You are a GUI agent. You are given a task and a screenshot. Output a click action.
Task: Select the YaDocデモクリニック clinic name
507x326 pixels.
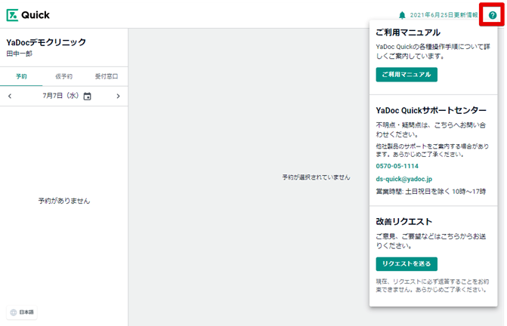coord(45,42)
